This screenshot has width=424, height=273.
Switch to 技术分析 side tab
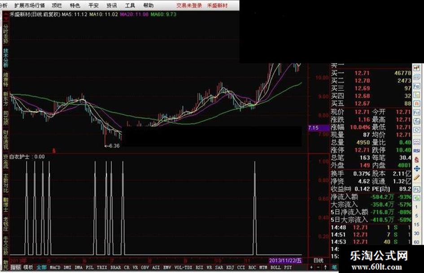(6, 57)
